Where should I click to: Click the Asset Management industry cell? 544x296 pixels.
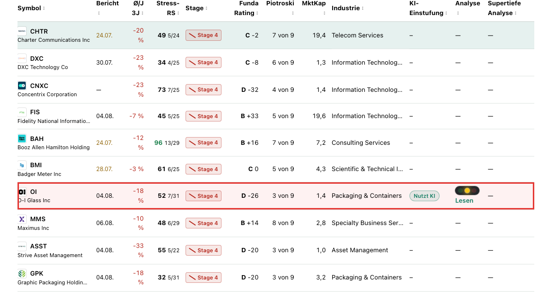(360, 250)
